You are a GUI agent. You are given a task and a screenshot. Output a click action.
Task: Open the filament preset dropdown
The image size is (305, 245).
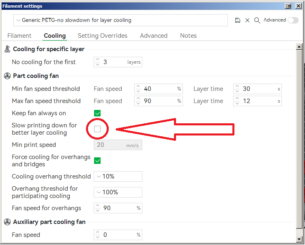tap(120, 20)
